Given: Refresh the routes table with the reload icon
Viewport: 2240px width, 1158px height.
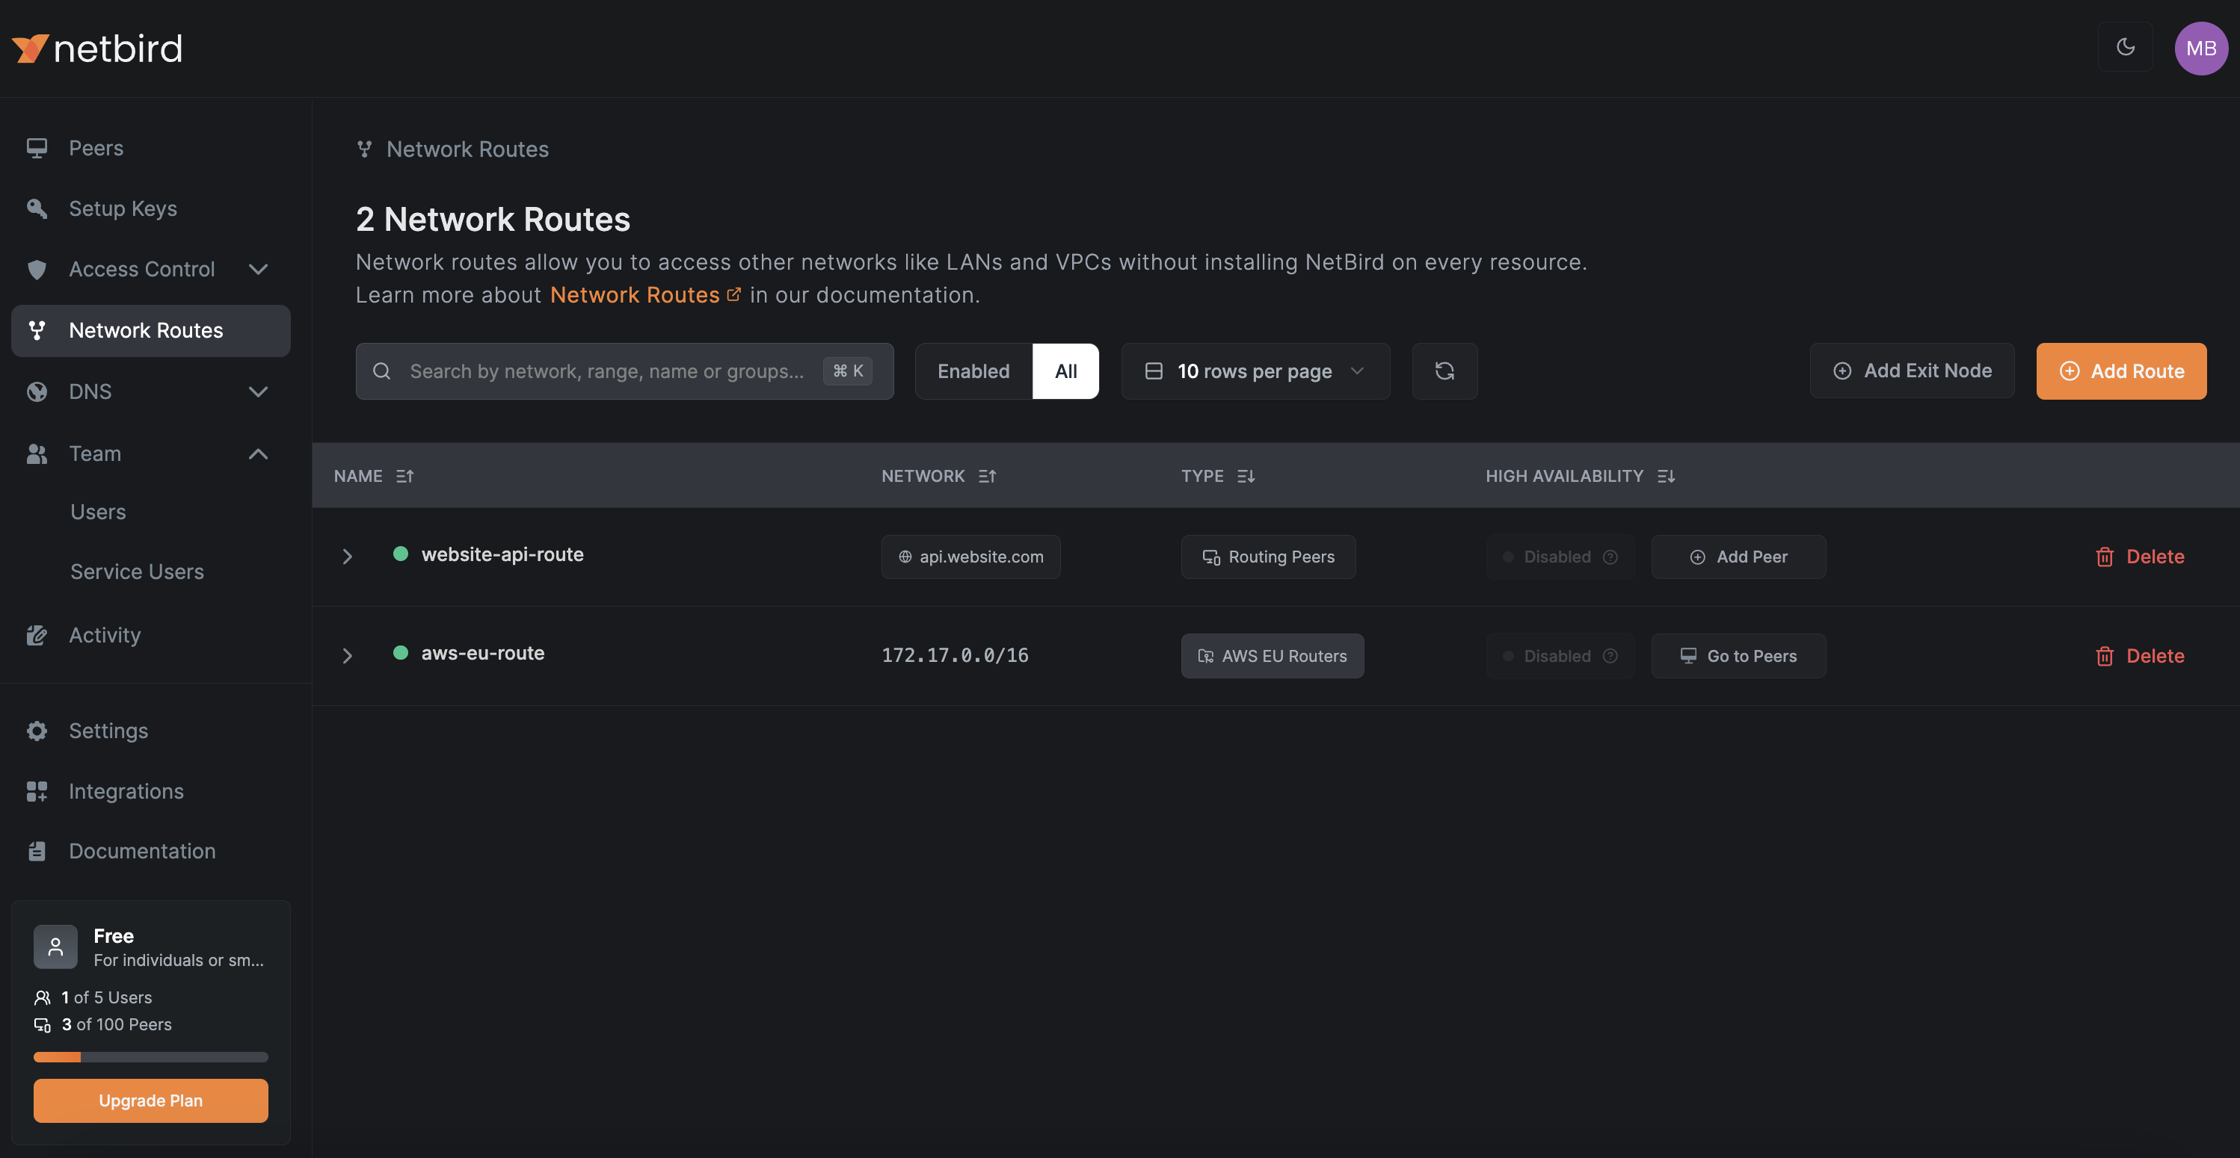Looking at the screenshot, I should point(1444,371).
